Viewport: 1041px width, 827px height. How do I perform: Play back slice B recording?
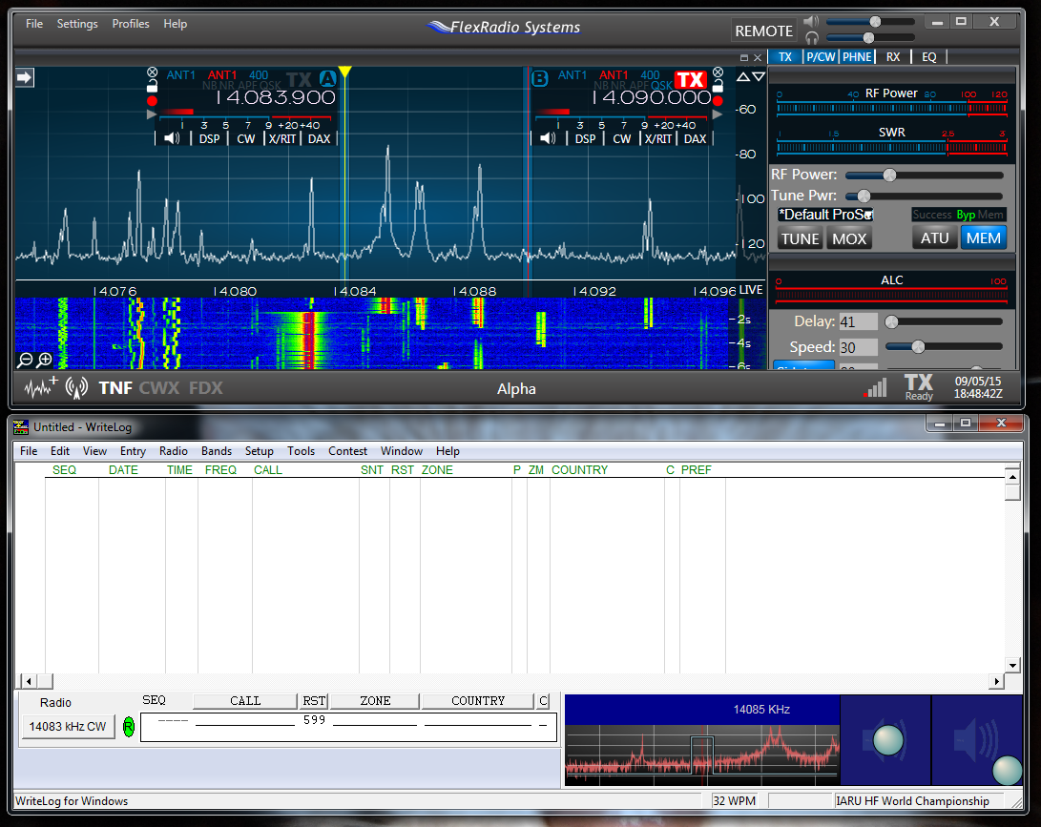click(717, 114)
